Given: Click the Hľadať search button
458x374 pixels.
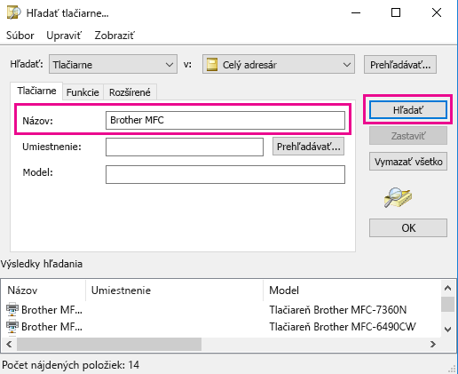Looking at the screenshot, I should click(408, 110).
